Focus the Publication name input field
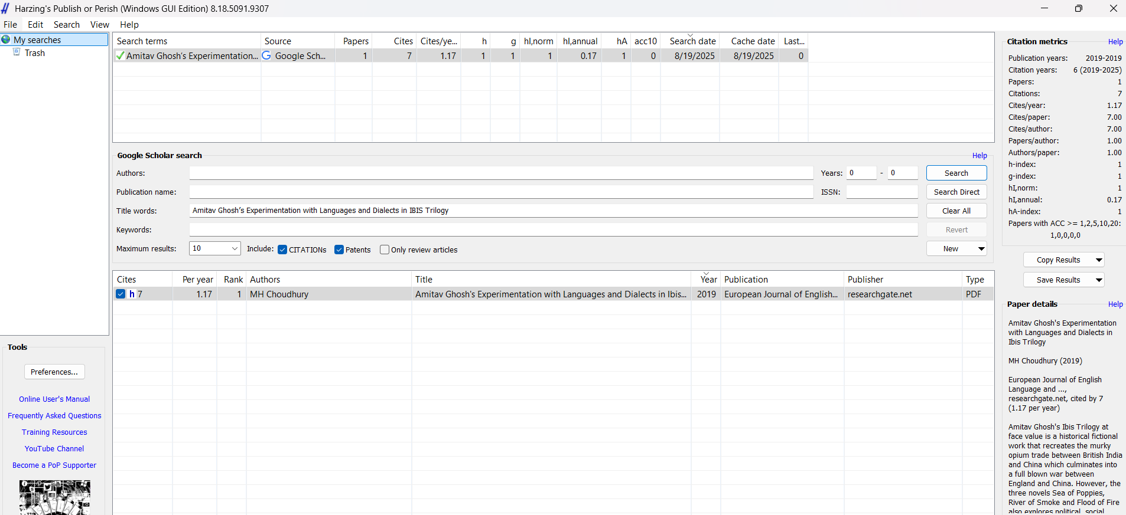1126x515 pixels. point(501,192)
